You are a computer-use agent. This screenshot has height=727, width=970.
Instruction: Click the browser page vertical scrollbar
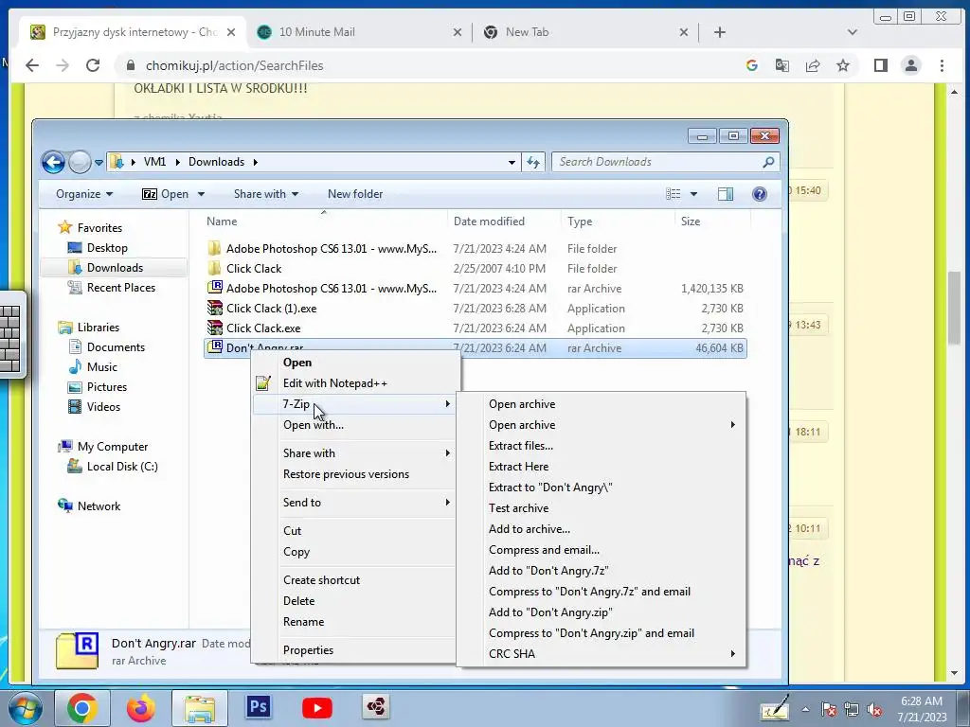pos(953,310)
